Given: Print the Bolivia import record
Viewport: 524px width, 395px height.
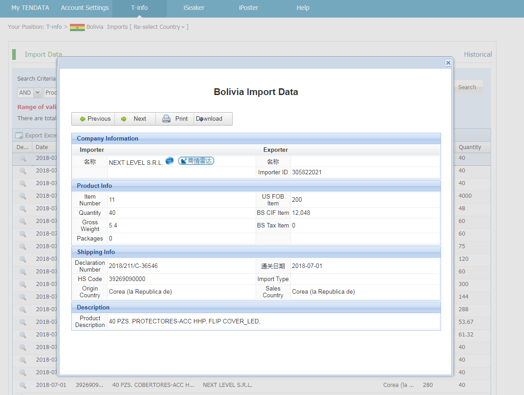Looking at the screenshot, I should (x=175, y=119).
